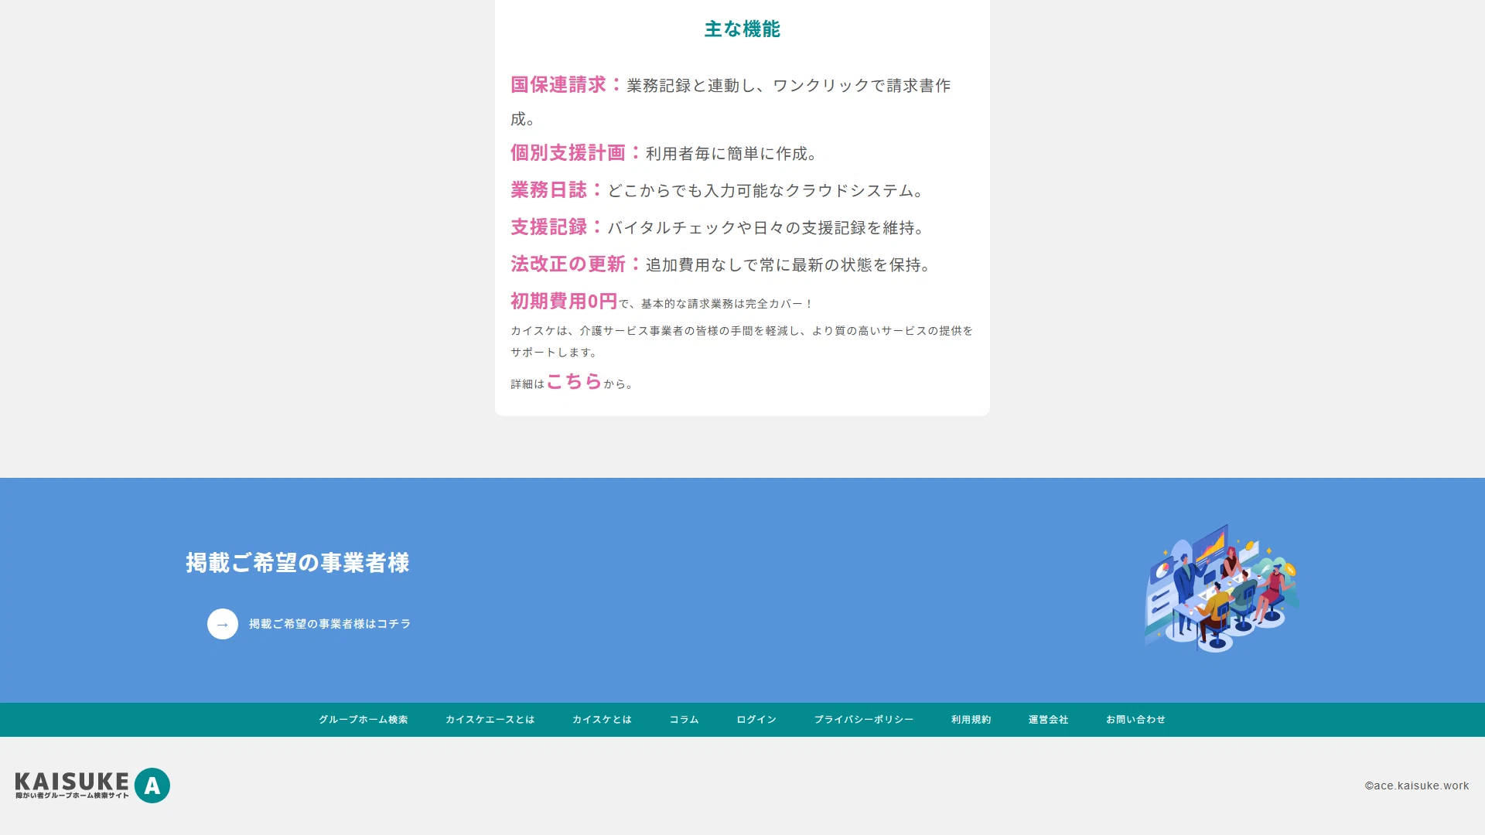This screenshot has height=835, width=1485.
Task: Open カイスケエースとは footer menu item
Action: pos(490,720)
